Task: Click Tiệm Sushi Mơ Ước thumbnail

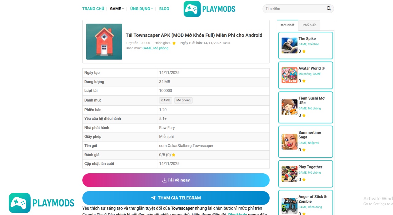Action: pyautogui.click(x=289, y=107)
